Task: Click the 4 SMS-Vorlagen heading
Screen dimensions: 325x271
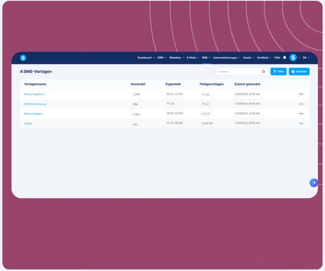Action: pyautogui.click(x=36, y=72)
